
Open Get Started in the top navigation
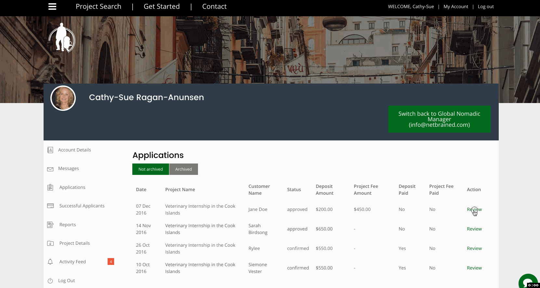[x=162, y=7]
